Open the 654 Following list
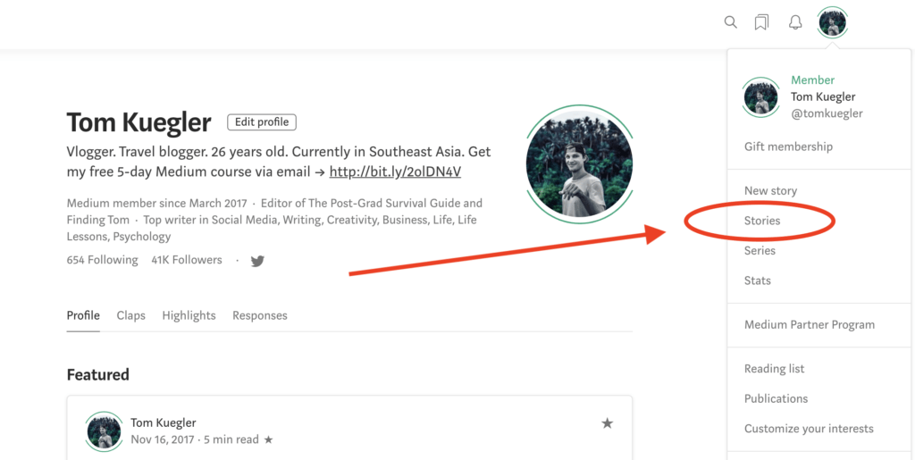The height and width of the screenshot is (460, 915). click(x=102, y=260)
